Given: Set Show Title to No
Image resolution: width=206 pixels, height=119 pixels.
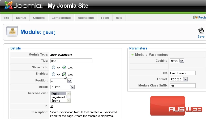Looking at the screenshot, I should coord(53,67).
